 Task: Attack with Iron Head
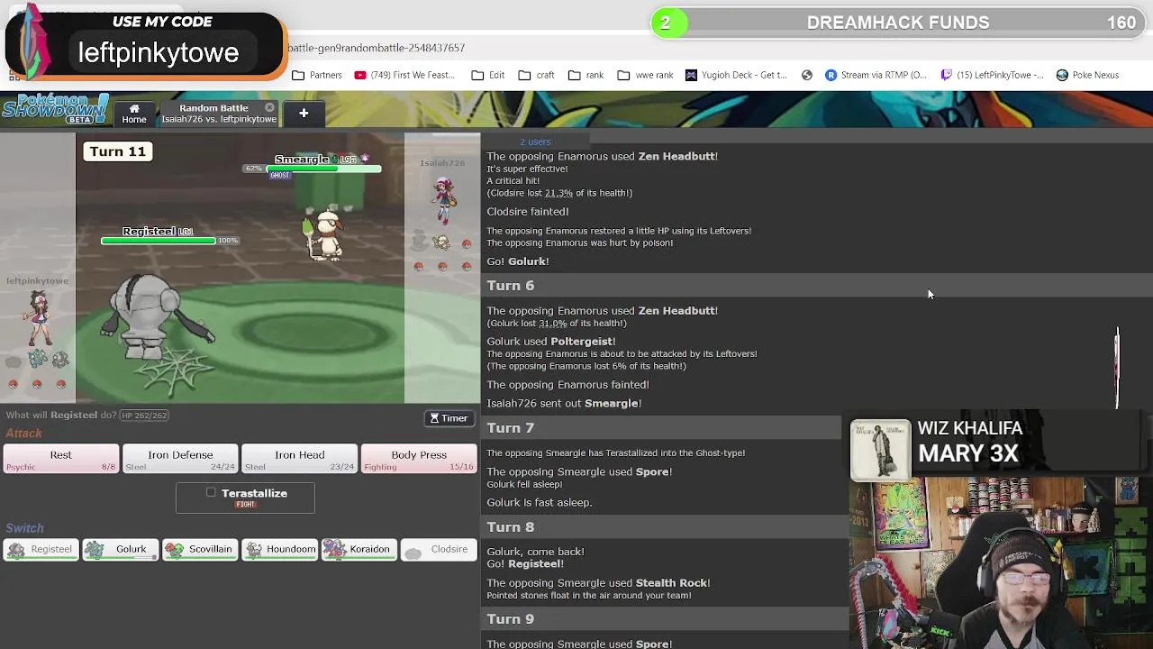pos(299,459)
